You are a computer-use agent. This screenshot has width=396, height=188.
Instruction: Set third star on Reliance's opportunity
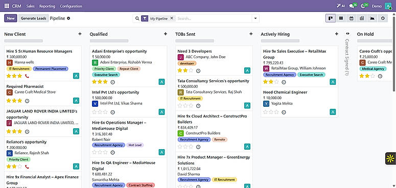tap(20, 167)
